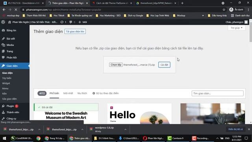Click the address bar URL
The width and height of the screenshot is (252, 142).
[64, 10]
